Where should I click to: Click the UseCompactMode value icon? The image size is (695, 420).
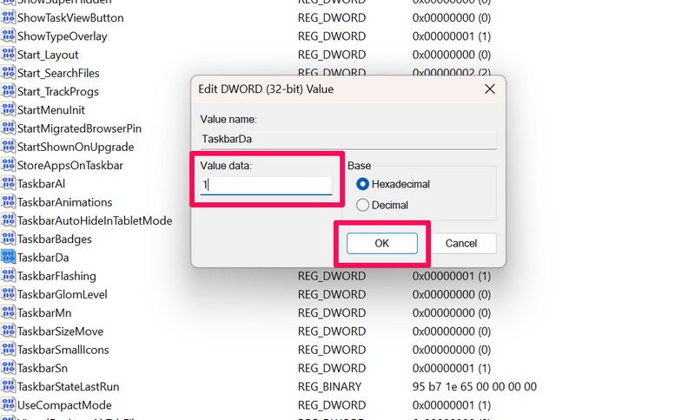[x=8, y=404]
